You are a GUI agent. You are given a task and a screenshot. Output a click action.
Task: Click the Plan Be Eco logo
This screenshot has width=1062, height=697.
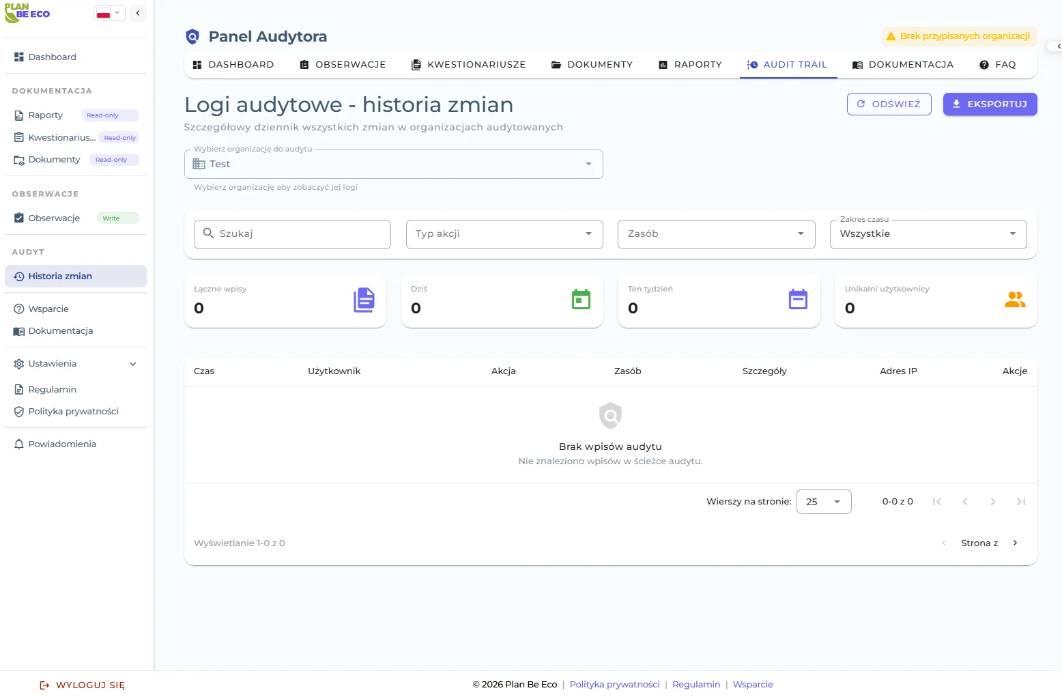click(x=27, y=12)
